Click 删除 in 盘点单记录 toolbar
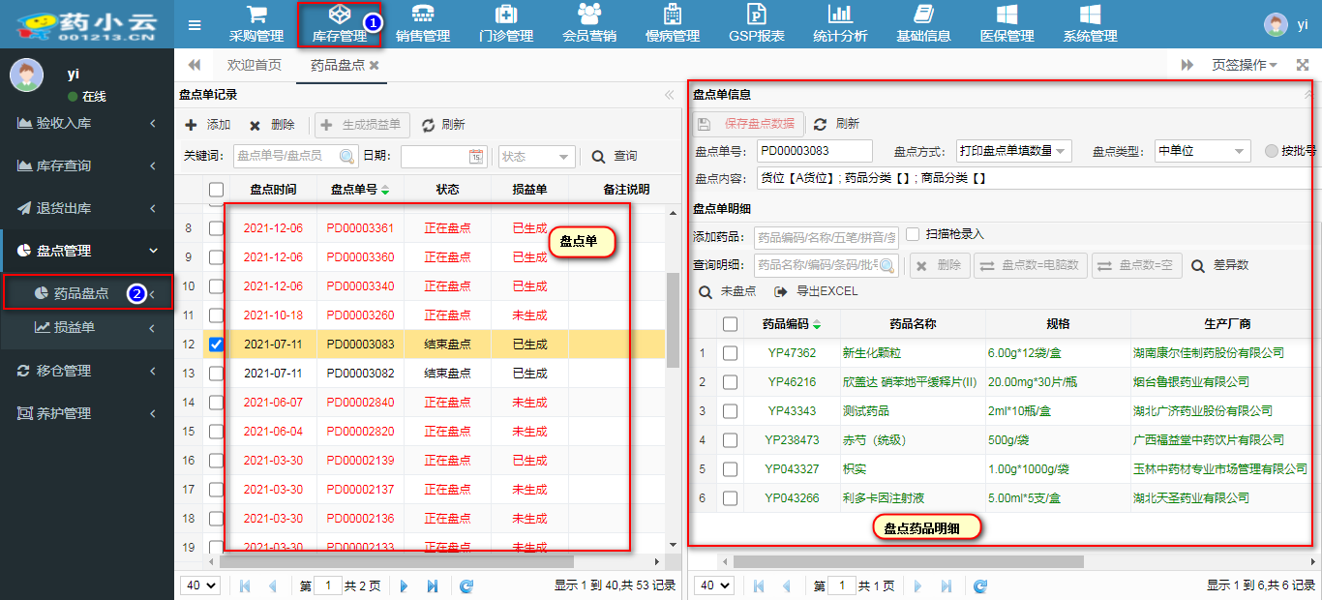The width and height of the screenshot is (1322, 600). click(272, 125)
